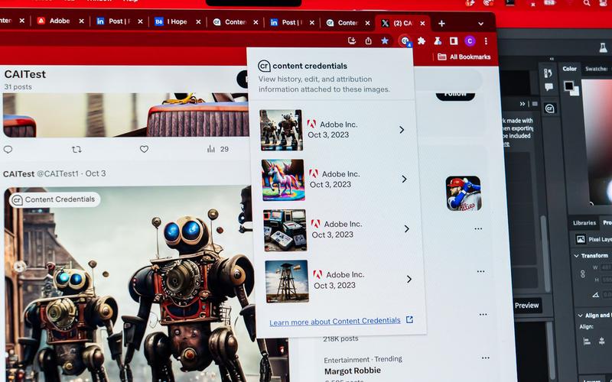This screenshot has width=612, height=382.
Task: Switch to Photoshop's Libraries tab
Action: coord(584,223)
